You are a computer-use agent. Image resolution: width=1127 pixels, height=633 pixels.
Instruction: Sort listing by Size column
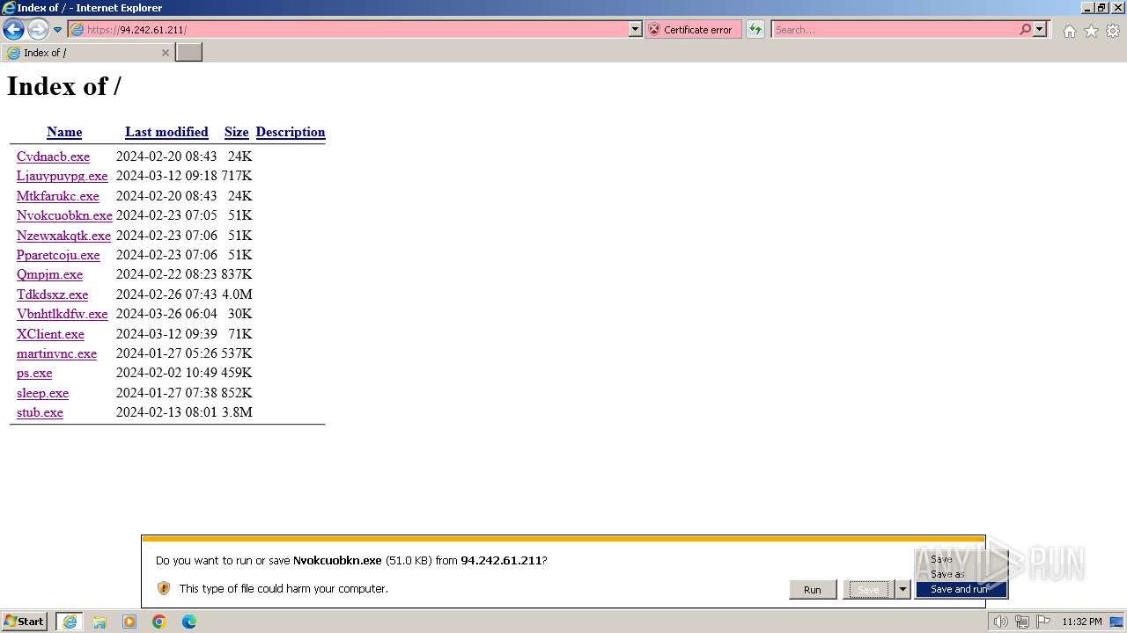pos(236,132)
